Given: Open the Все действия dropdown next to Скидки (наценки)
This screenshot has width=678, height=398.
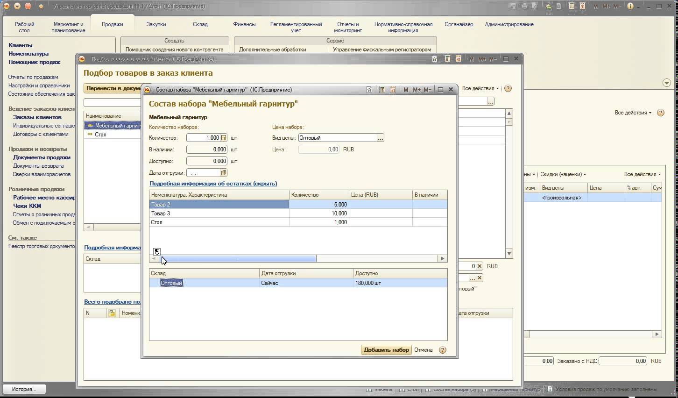Looking at the screenshot, I should click(x=642, y=174).
